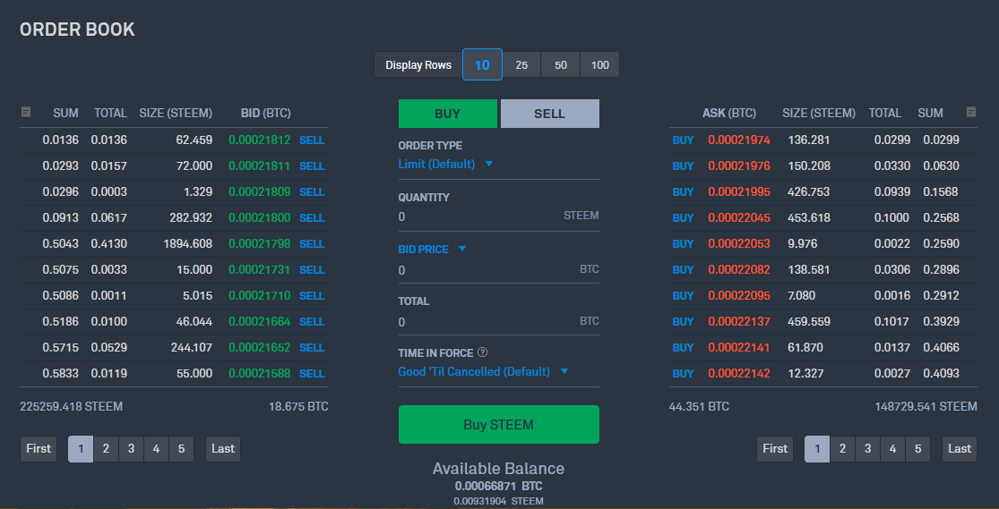Click SELL link for bid 0.00021588
999x509 pixels.
click(312, 374)
